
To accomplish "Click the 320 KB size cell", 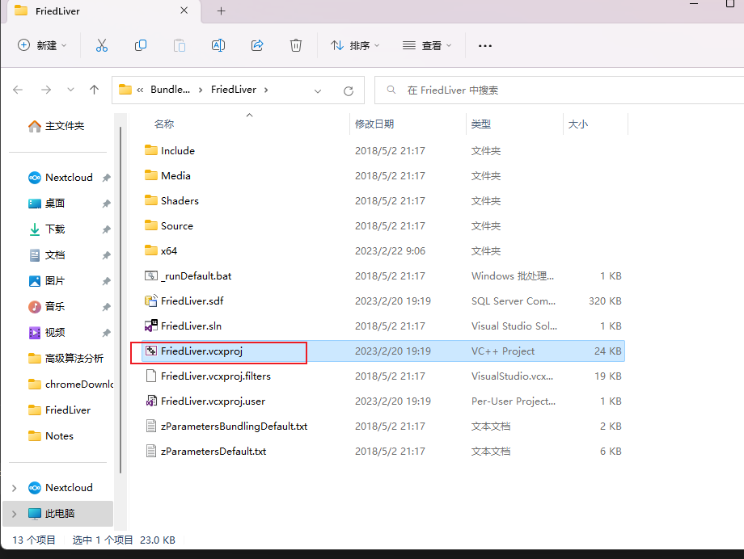I will pyautogui.click(x=605, y=301).
